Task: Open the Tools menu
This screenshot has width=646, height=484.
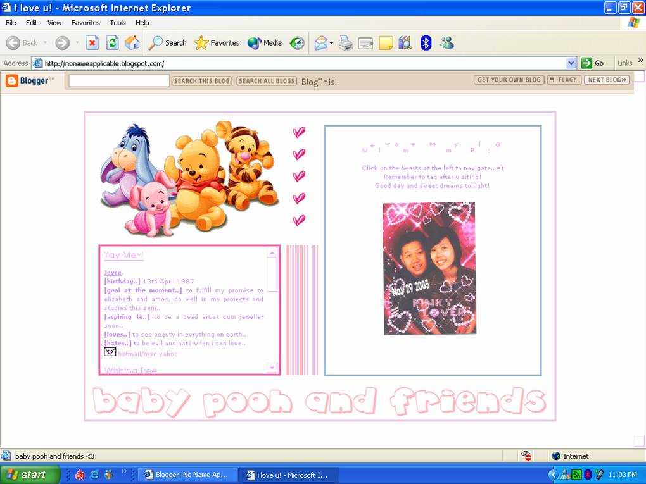Action: tap(118, 23)
